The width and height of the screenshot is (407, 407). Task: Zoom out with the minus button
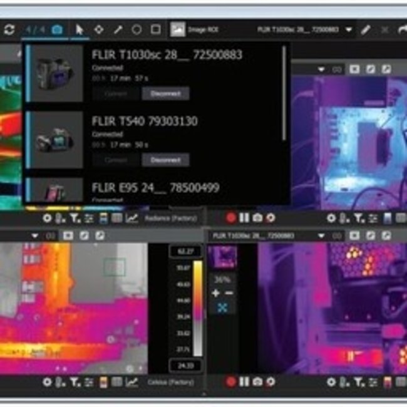click(x=229, y=293)
